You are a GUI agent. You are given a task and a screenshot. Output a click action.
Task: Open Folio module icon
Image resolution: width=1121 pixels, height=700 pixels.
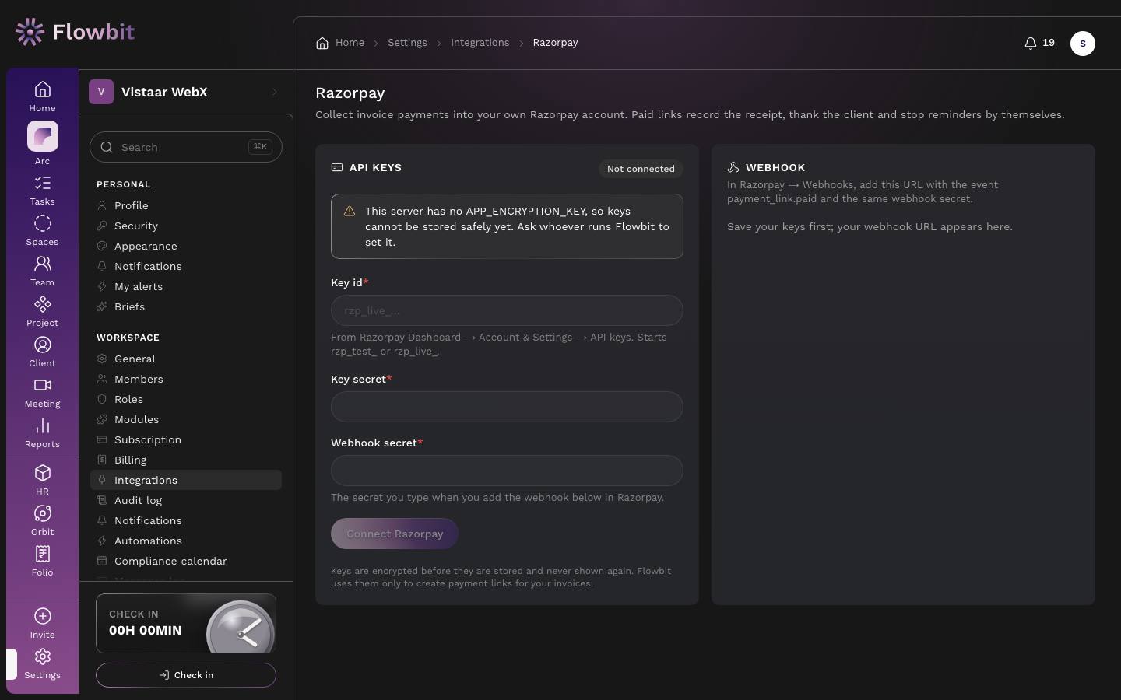pos(43,555)
